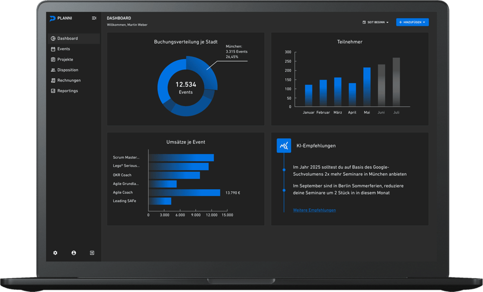
Task: Open user profile icon
Action: coord(74,253)
